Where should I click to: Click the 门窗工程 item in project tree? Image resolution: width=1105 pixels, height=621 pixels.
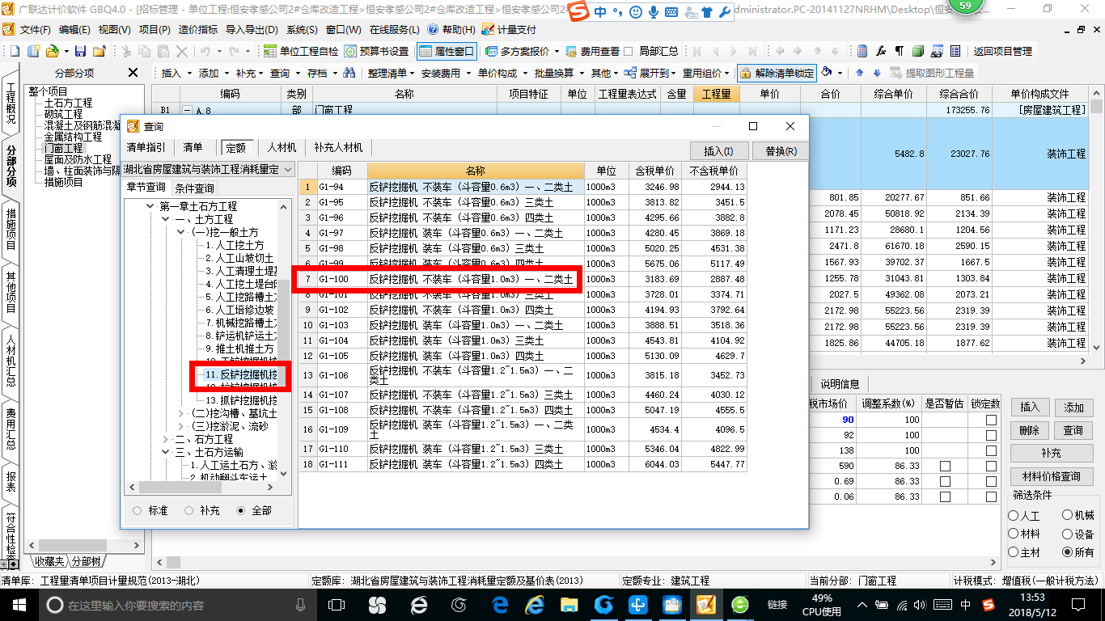[63, 149]
